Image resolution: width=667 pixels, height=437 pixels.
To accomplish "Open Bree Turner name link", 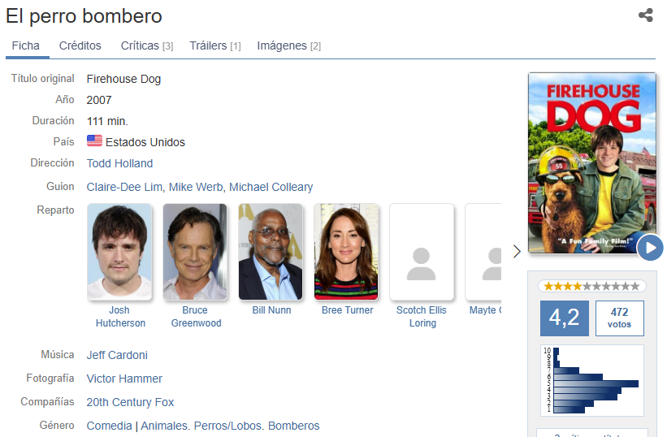I will click(x=347, y=310).
